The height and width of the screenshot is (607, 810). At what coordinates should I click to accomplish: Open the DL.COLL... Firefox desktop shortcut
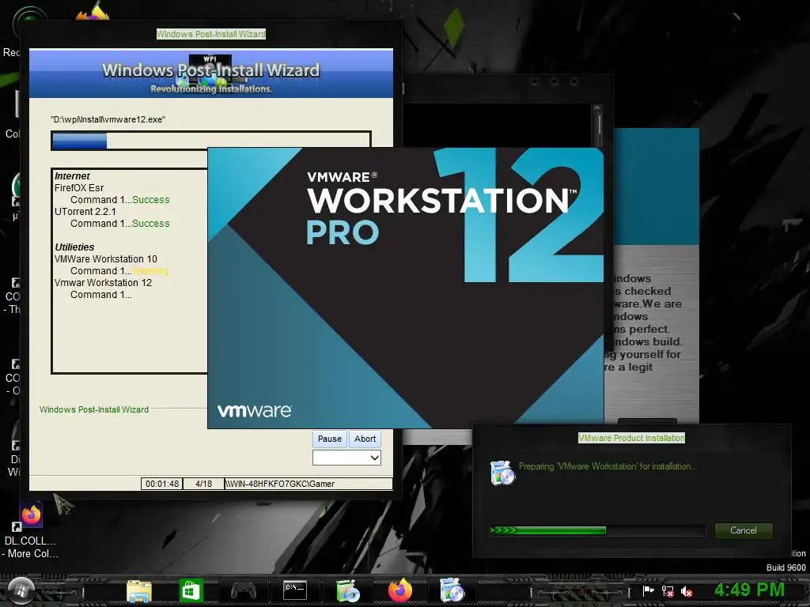(31, 529)
